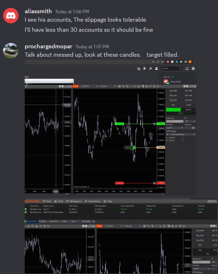
Task: Open the TIF GTC dropdown in upper Chart Trader
Action: coord(190,121)
